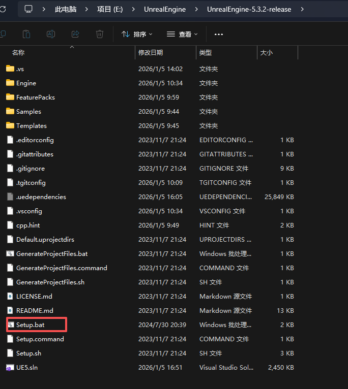The image size is (348, 389).
Task: Click the Rename toolbar icon
Action: 51,34
